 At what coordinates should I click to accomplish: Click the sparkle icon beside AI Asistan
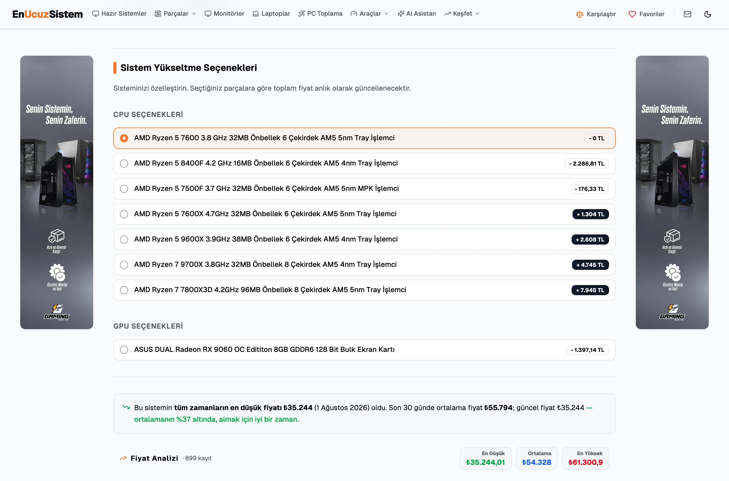(x=400, y=13)
